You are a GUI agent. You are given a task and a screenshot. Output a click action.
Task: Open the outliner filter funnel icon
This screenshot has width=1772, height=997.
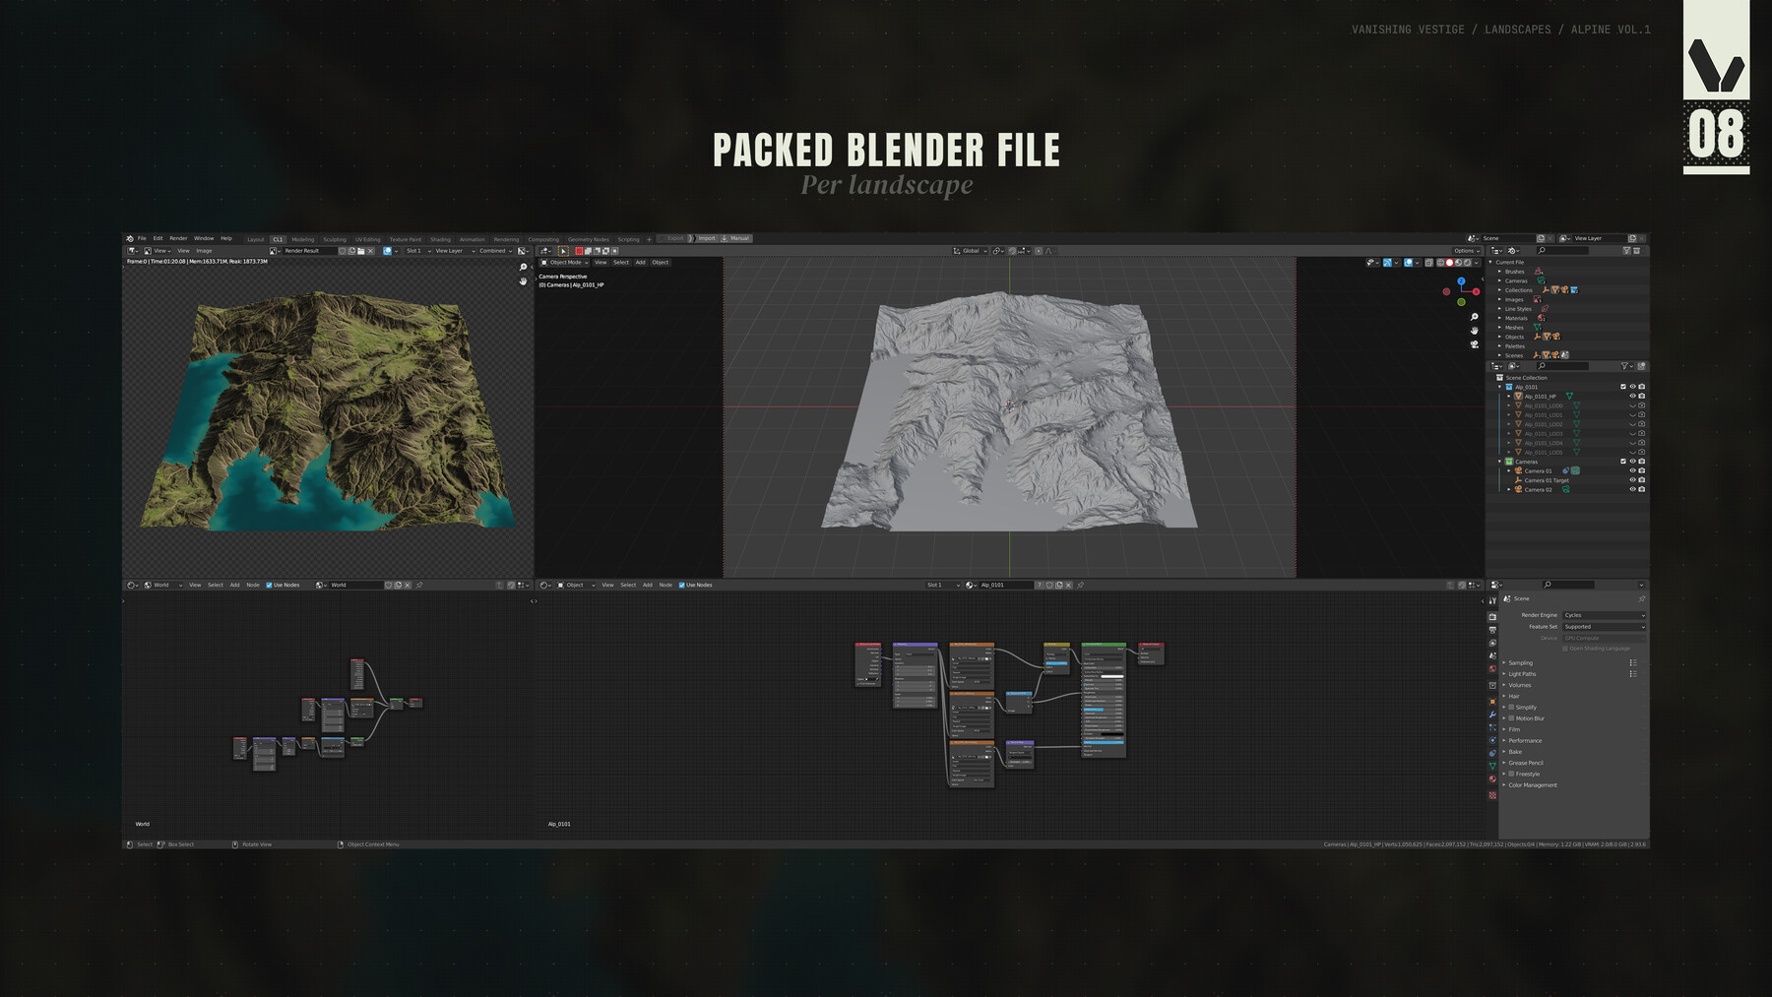tap(1624, 366)
